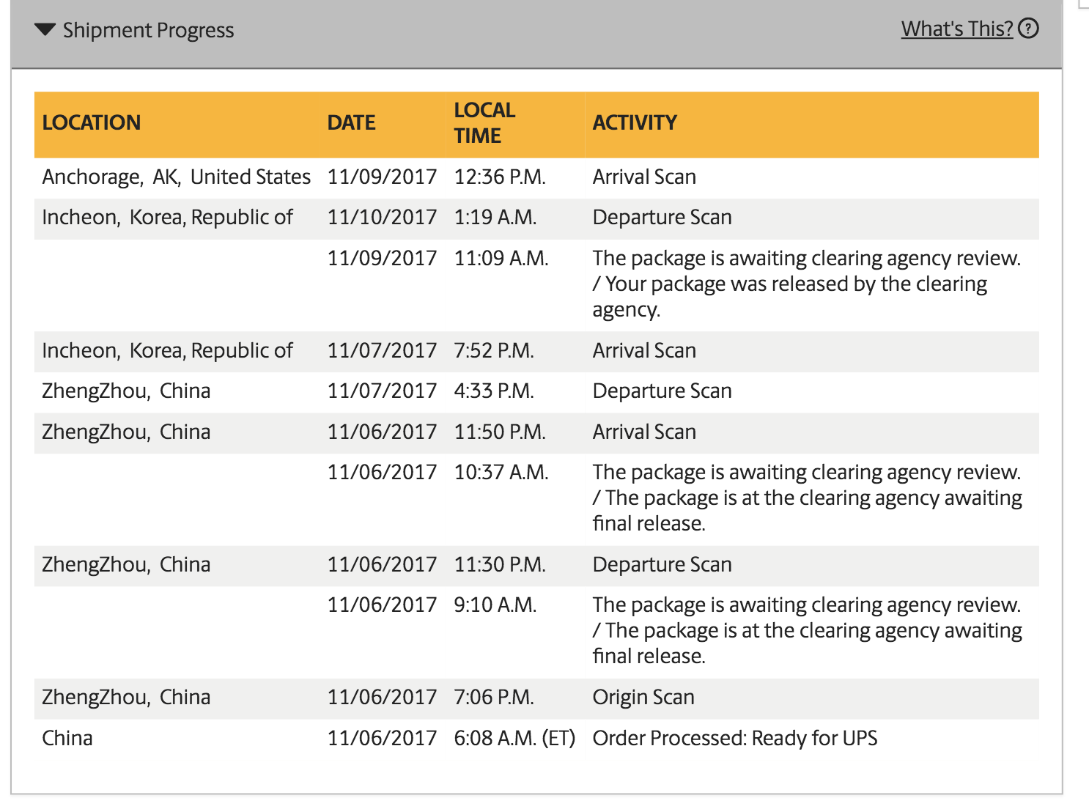Viewport: 1089px width, 809px height.
Task: Select the DATE column header
Action: tap(352, 122)
